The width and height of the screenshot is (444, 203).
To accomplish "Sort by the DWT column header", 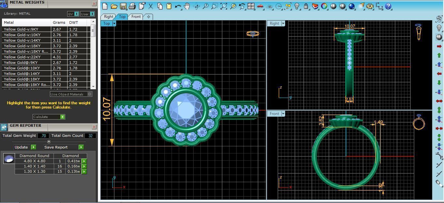I will 77,22.
